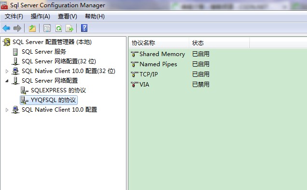Click the 已启用 status of Shared Memory

point(201,54)
